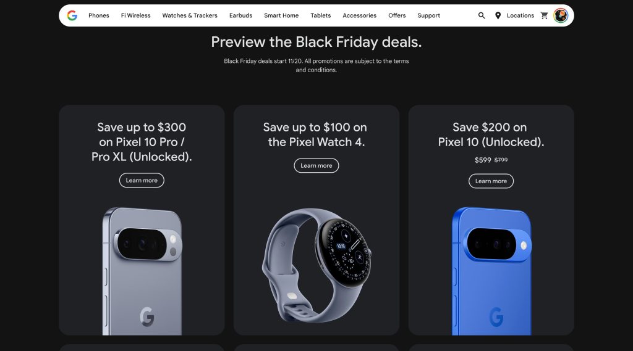The height and width of the screenshot is (351, 633).
Task: Open the Offers page
Action: click(397, 15)
